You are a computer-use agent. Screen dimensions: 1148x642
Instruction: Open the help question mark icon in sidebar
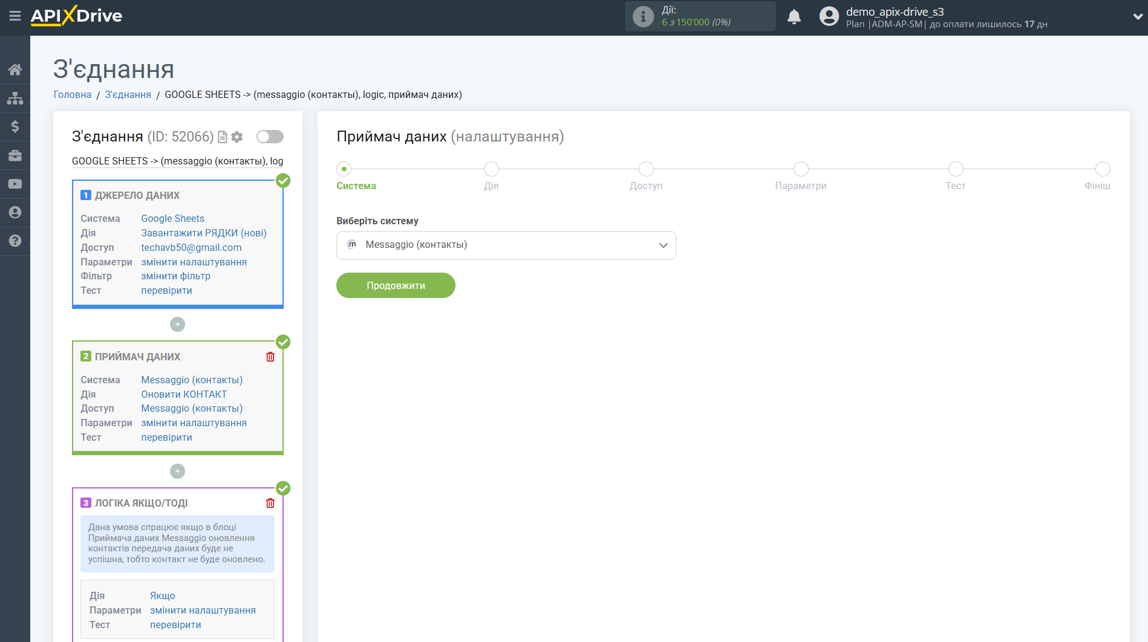click(15, 241)
